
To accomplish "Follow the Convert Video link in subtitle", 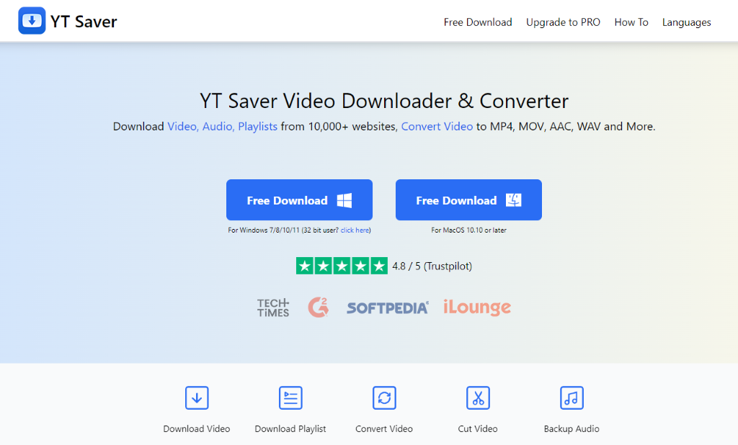I will (x=437, y=127).
